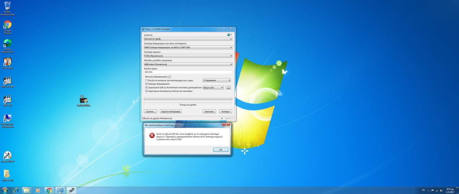Open Windows Explorer from the taskbar
The image size is (459, 194).
point(26,190)
